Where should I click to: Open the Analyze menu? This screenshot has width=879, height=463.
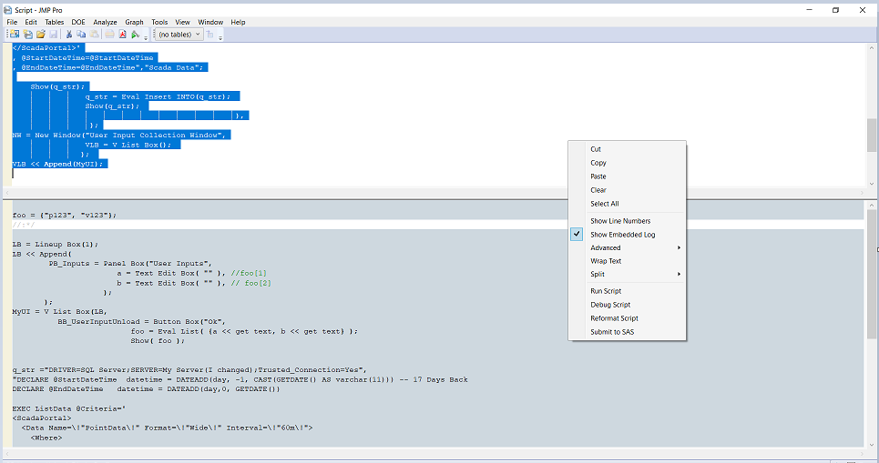(x=105, y=22)
